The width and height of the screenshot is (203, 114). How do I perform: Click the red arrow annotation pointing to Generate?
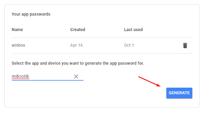[149, 81]
